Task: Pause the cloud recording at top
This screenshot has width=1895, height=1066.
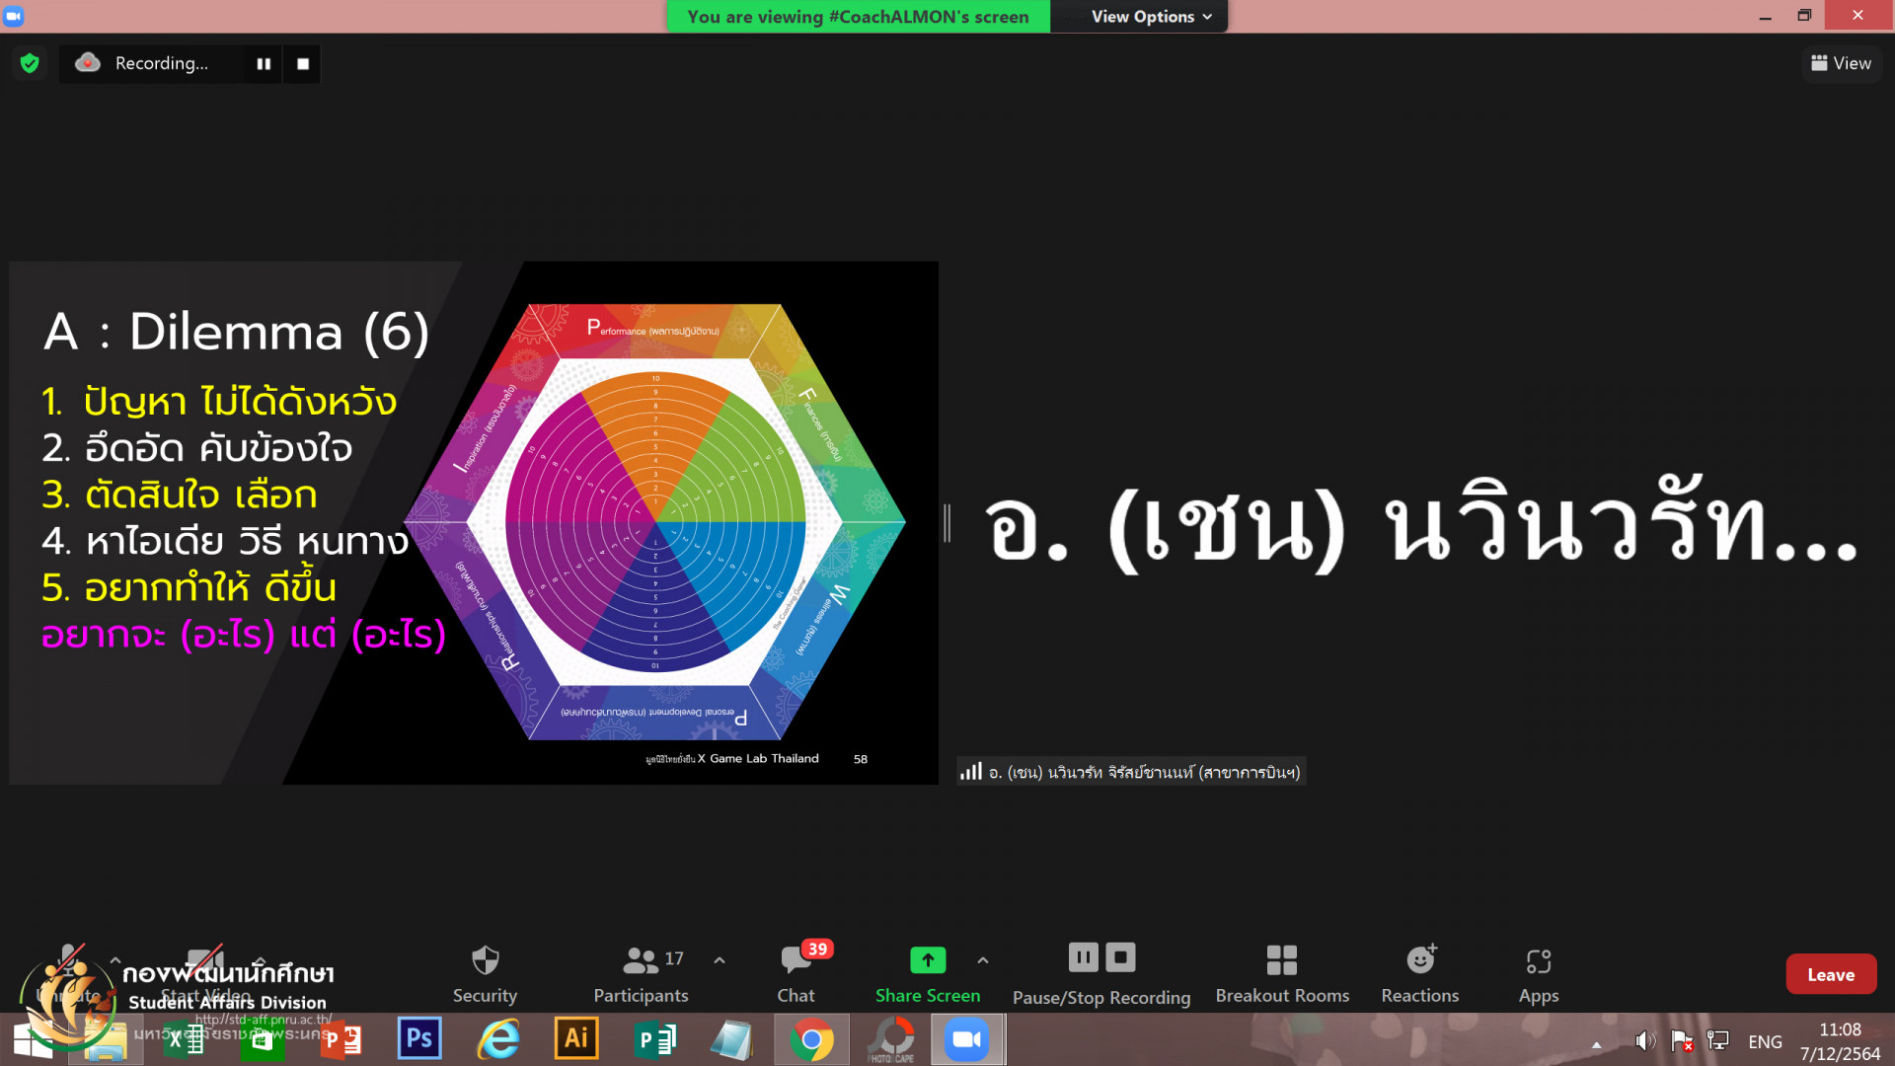Action: [264, 63]
